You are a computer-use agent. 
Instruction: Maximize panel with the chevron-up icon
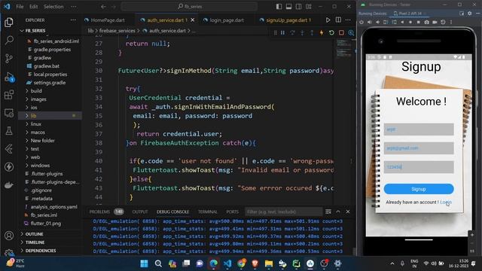pyautogui.click(x=338, y=212)
